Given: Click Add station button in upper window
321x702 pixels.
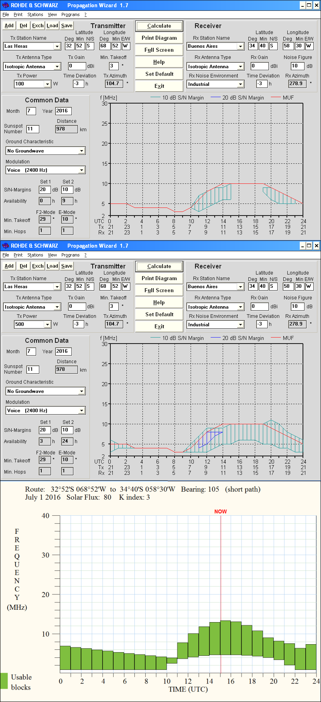Looking at the screenshot, I should [9, 25].
